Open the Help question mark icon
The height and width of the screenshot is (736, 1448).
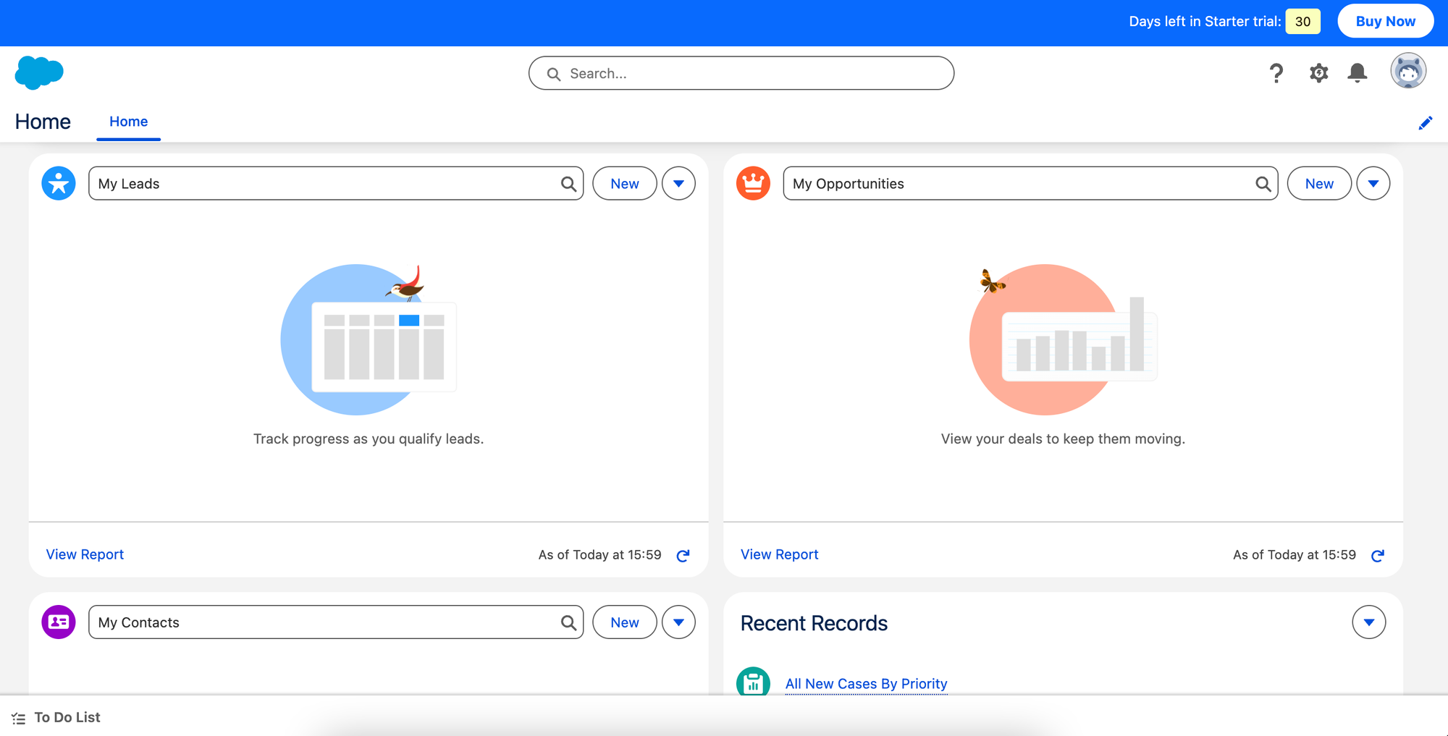click(1276, 73)
